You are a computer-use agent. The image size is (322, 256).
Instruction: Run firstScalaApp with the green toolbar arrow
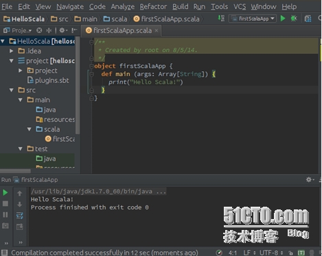(283, 18)
